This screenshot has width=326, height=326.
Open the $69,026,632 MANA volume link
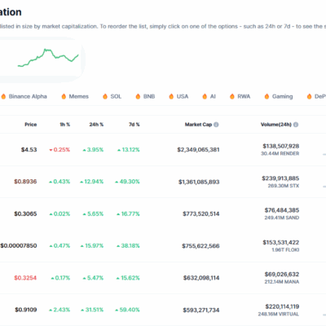coord(282,275)
